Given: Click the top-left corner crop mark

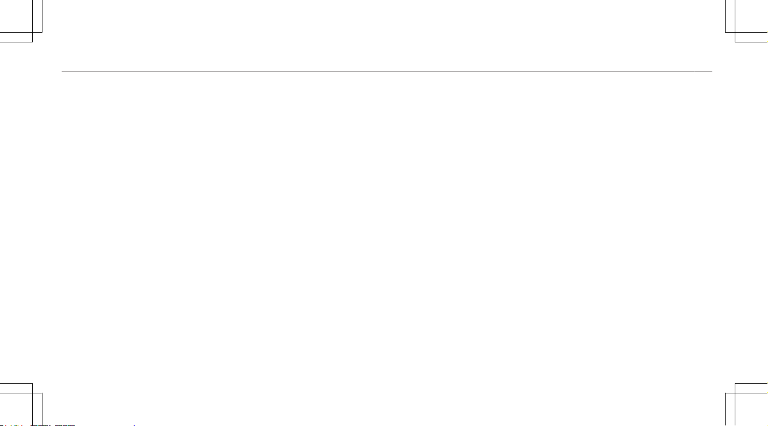Looking at the screenshot, I should [21, 21].
